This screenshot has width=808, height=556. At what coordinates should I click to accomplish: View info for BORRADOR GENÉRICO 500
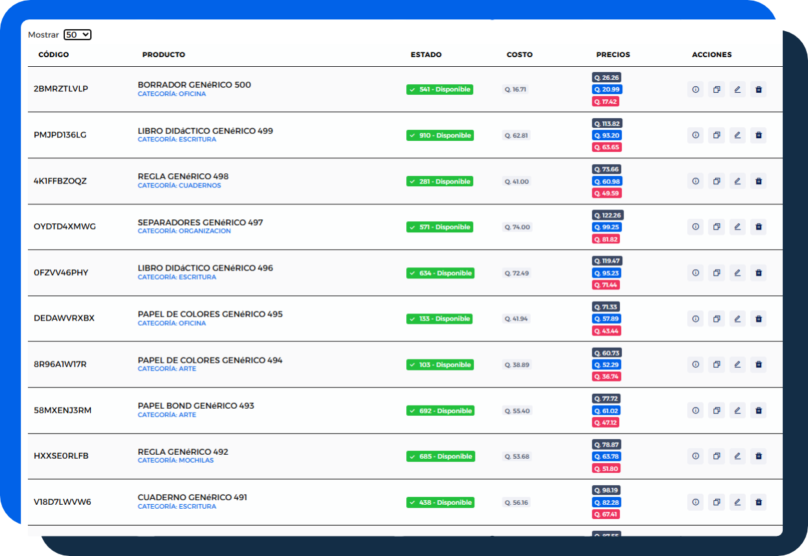point(696,90)
